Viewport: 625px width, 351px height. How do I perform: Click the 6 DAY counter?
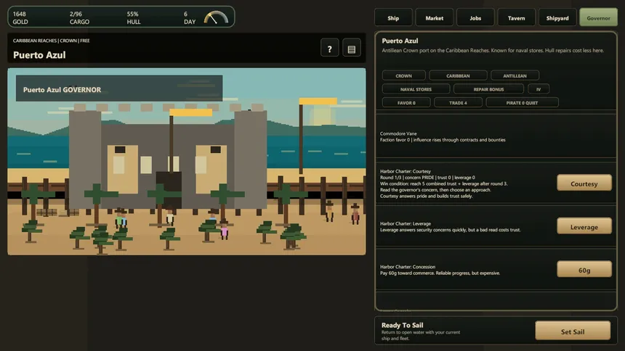click(190, 17)
